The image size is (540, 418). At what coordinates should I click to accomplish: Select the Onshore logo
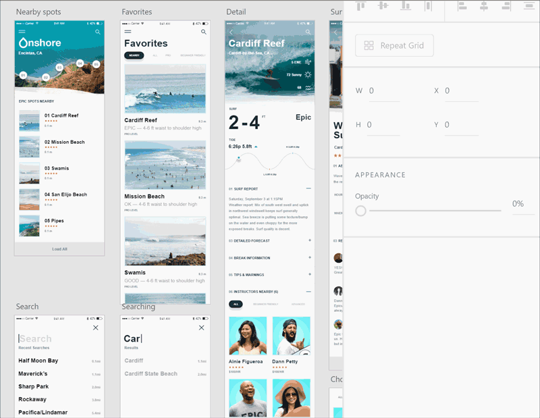[40, 43]
